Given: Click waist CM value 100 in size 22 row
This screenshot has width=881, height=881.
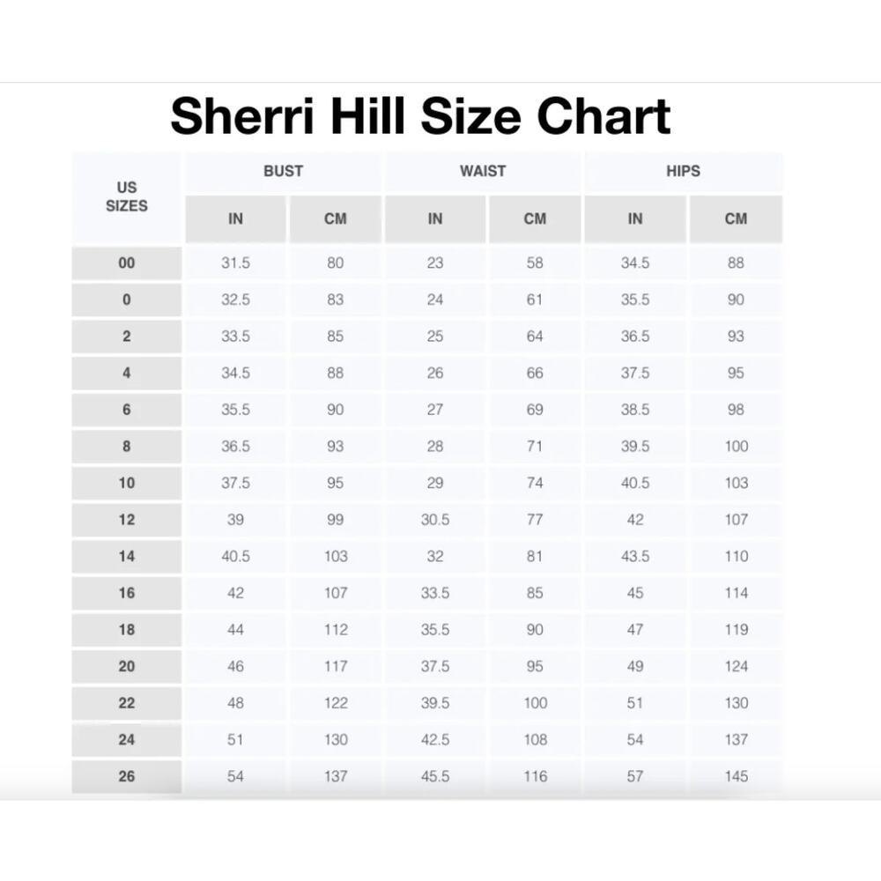Looking at the screenshot, I should coord(535,703).
